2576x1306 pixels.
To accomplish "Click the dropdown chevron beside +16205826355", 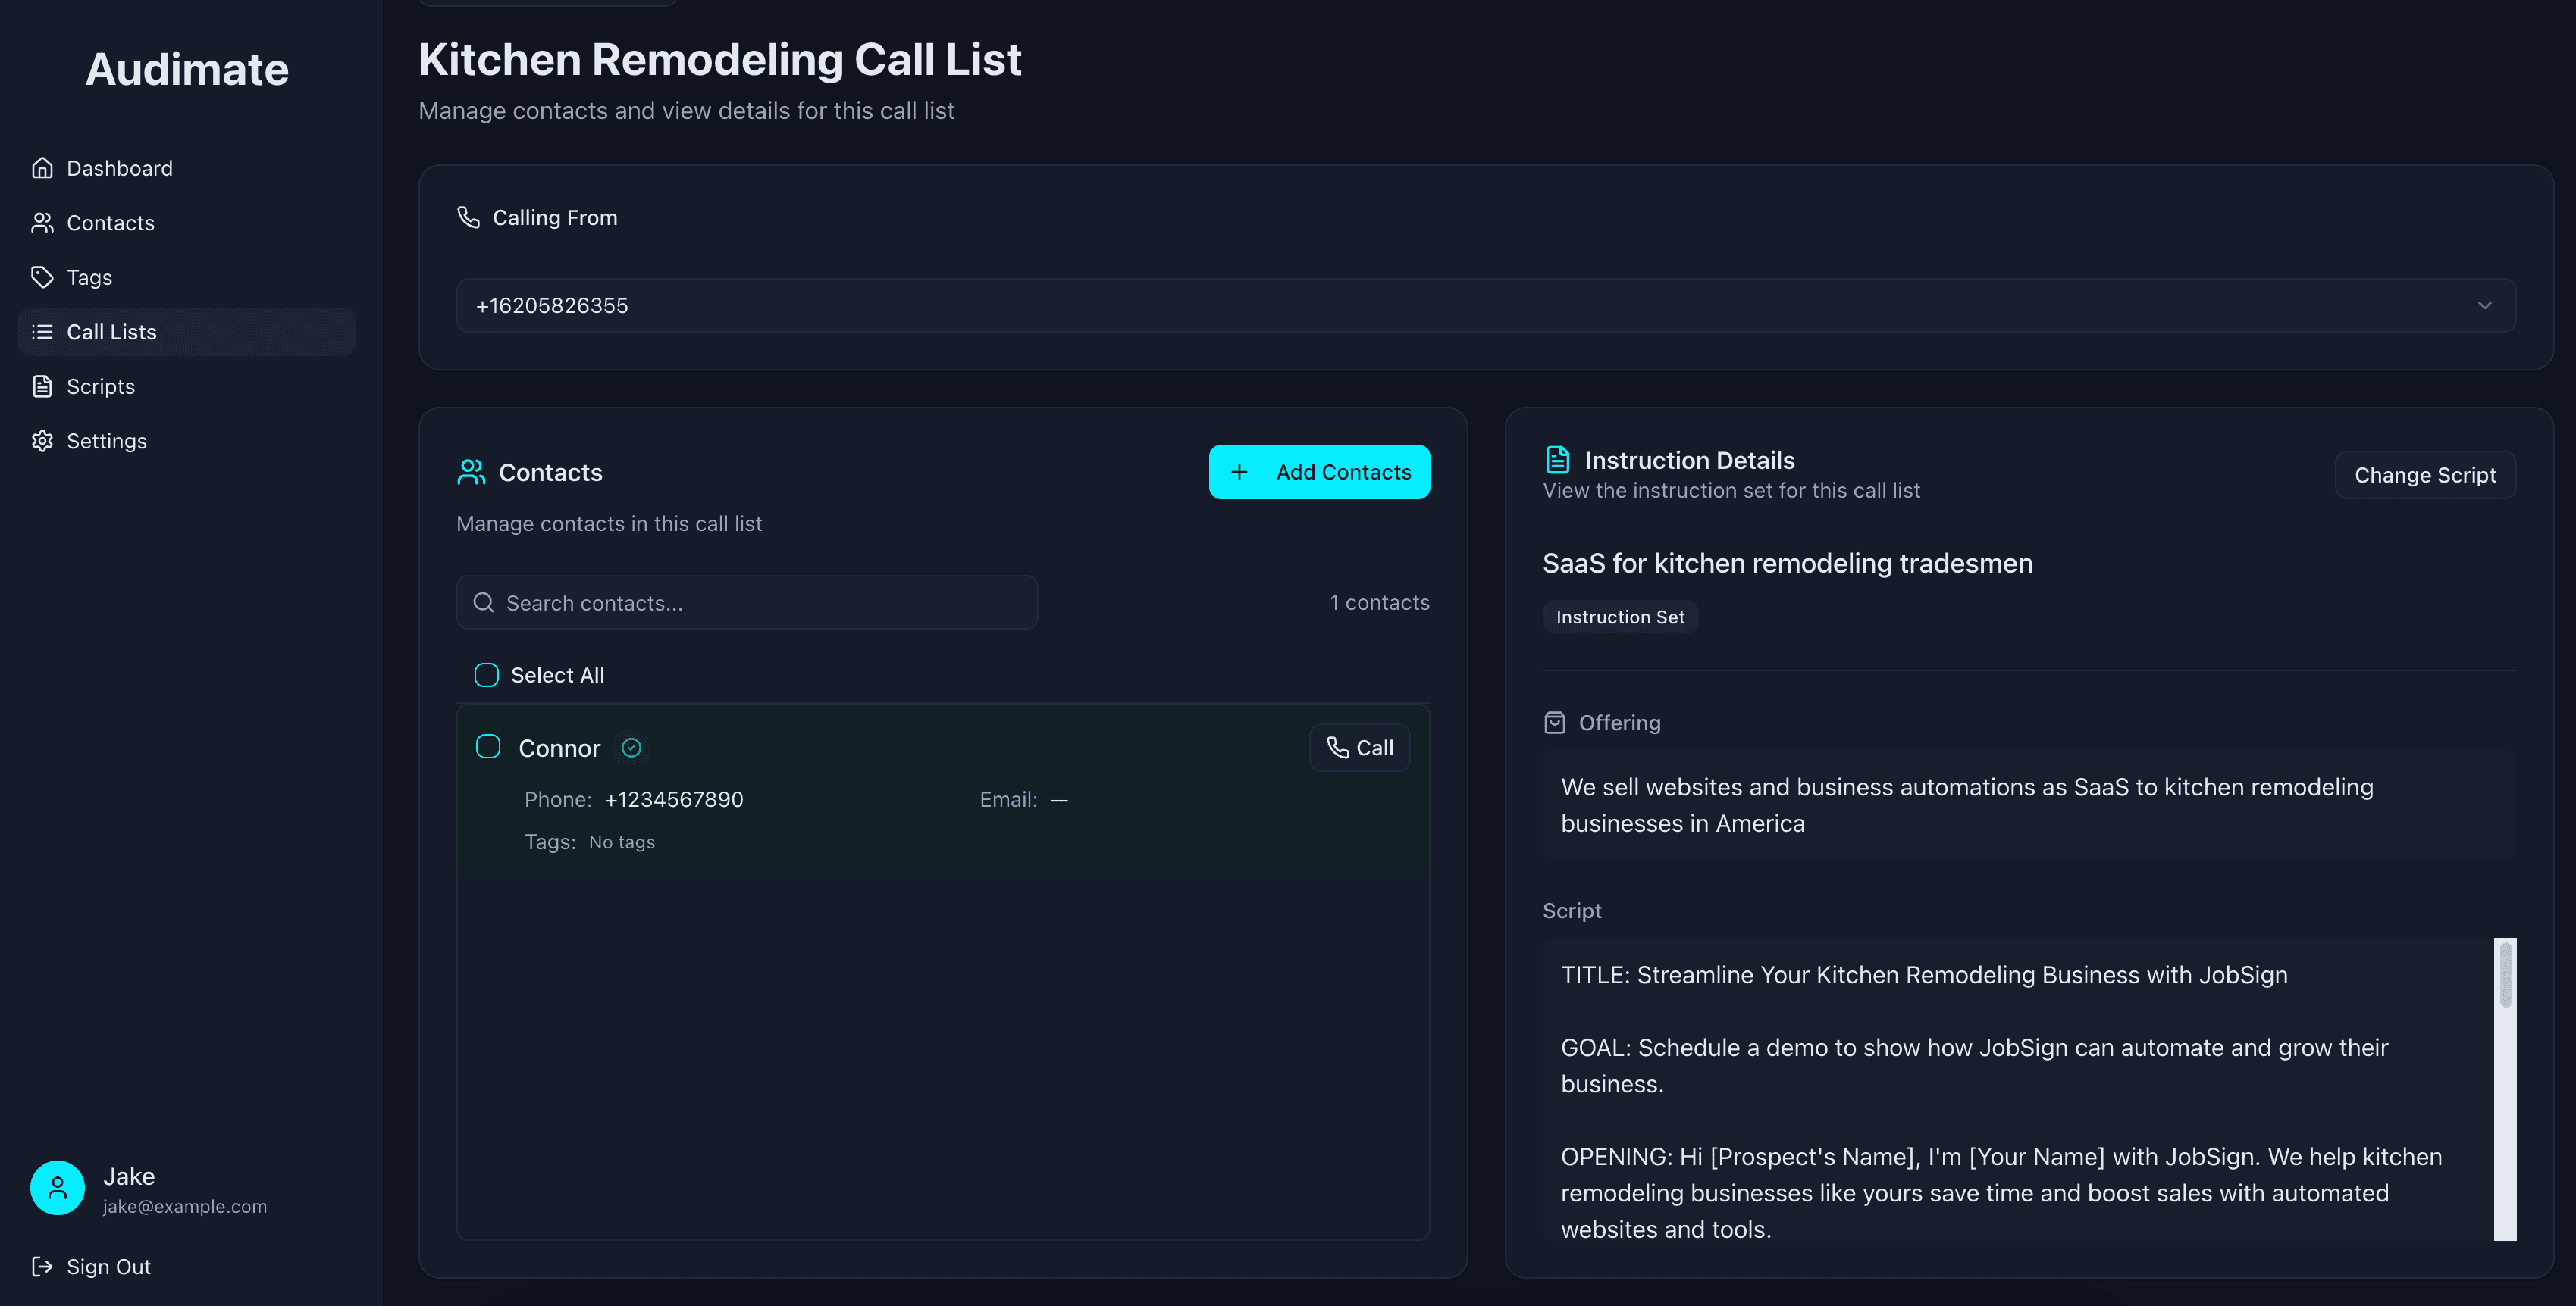I will point(2484,305).
